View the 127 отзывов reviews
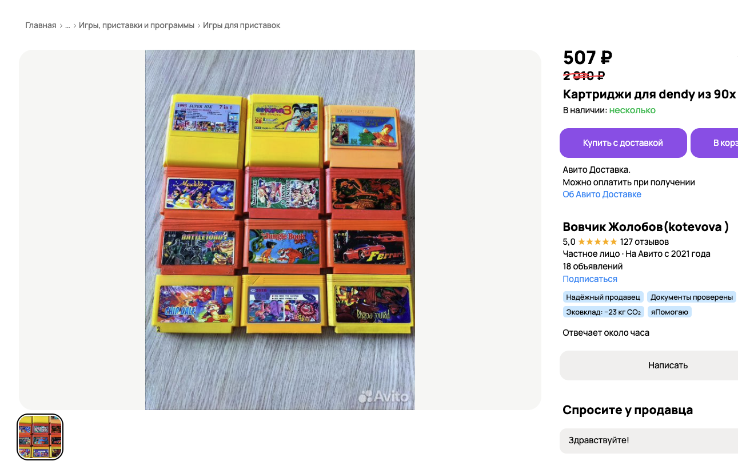The image size is (738, 461). [644, 242]
